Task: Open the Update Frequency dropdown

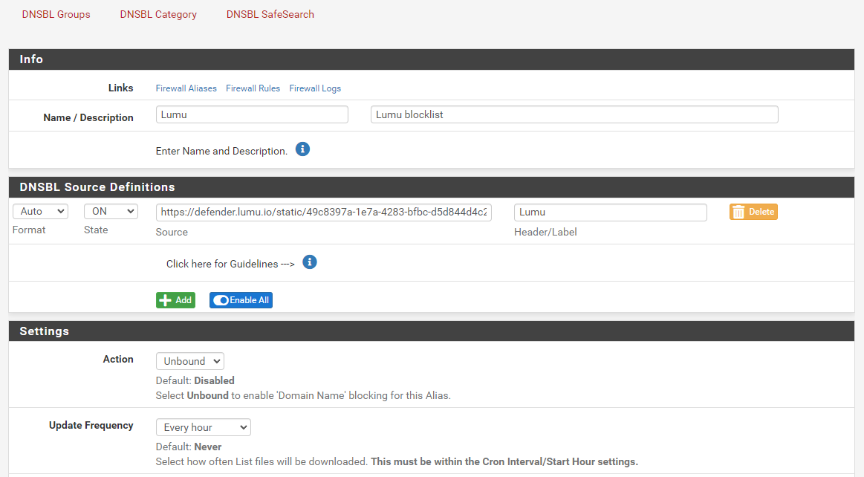Action: tap(203, 427)
